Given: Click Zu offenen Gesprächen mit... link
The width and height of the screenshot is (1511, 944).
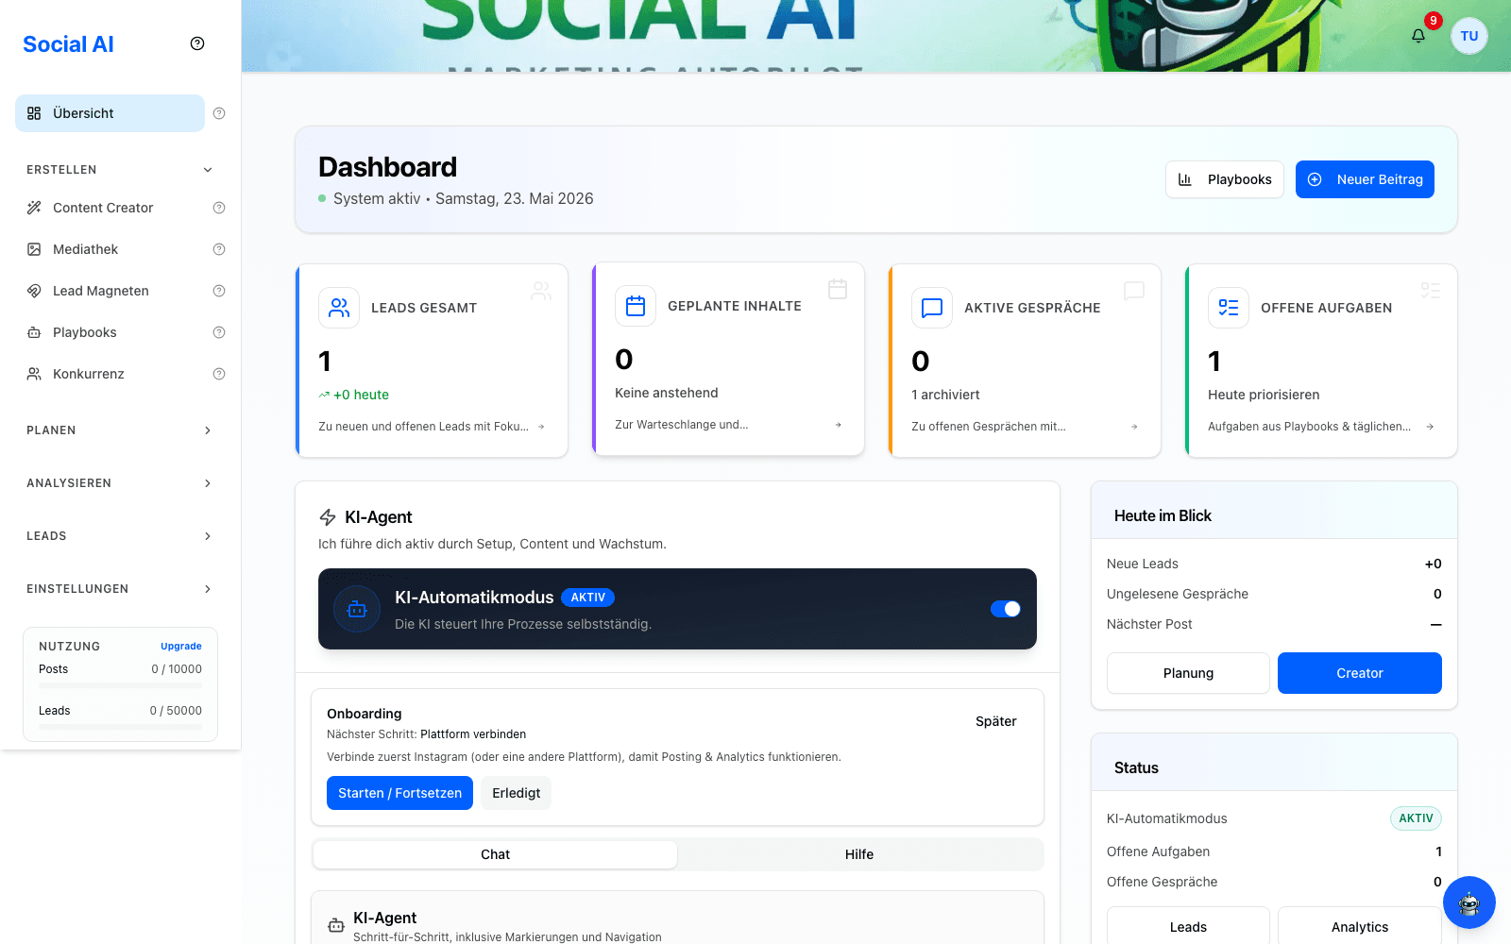Looking at the screenshot, I should point(988,427).
